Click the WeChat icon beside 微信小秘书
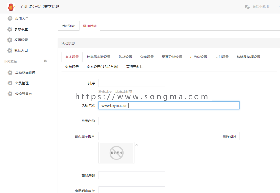280x193 pixels. click(247, 7)
